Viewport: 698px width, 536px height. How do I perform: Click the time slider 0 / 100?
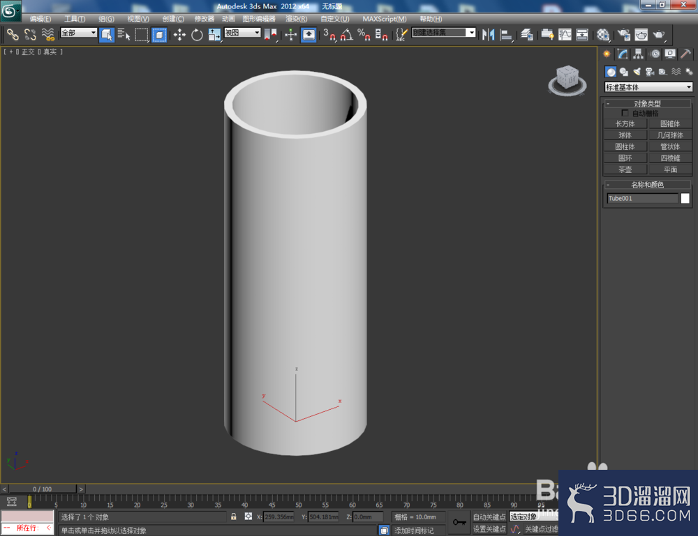click(x=43, y=489)
